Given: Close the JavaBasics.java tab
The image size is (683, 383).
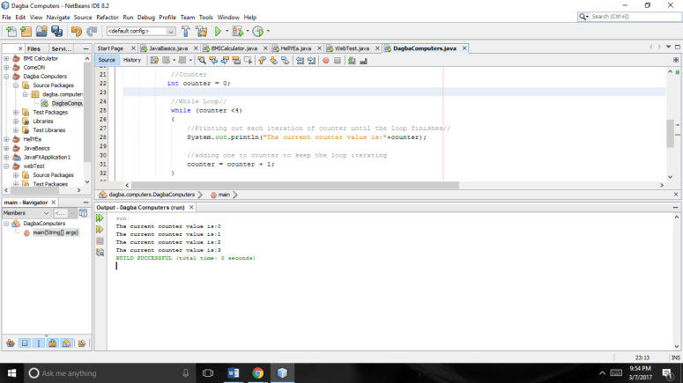Looking at the screenshot, I should pos(196,48).
